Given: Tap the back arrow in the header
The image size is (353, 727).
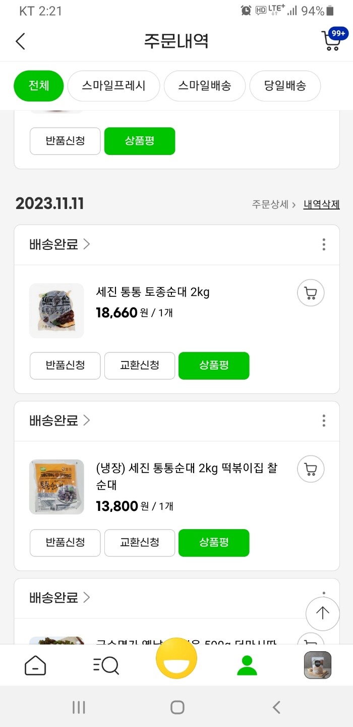Looking at the screenshot, I should point(20,41).
